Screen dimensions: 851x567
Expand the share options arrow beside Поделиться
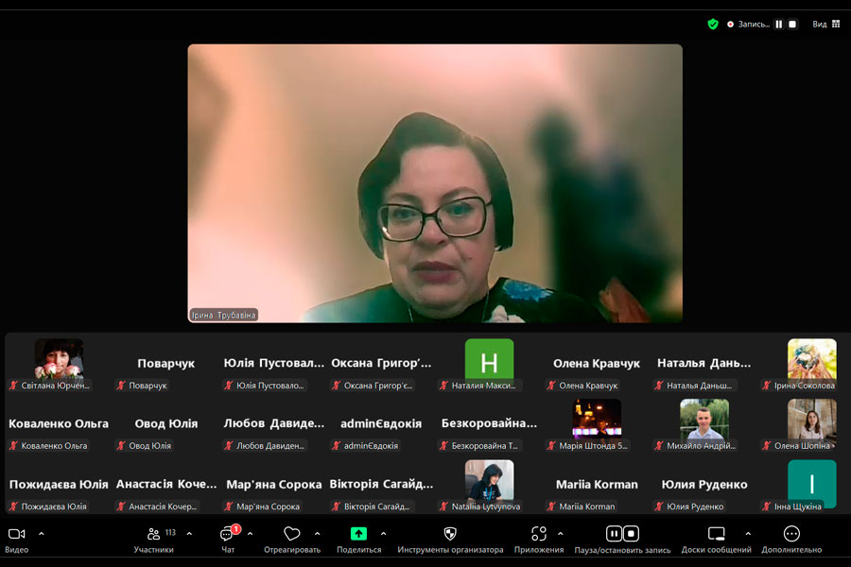(383, 534)
